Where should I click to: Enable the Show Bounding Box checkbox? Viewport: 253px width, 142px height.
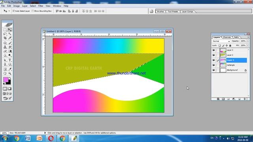33,11
